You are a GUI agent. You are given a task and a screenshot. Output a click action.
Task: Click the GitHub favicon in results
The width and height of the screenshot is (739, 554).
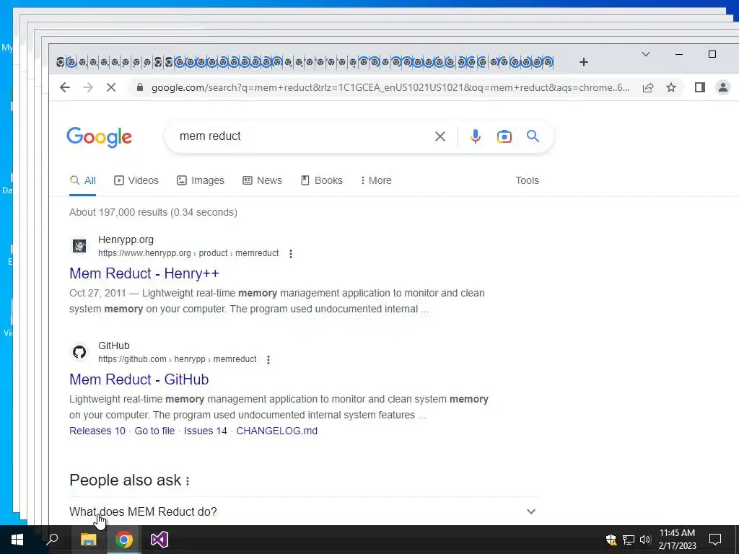tap(79, 351)
